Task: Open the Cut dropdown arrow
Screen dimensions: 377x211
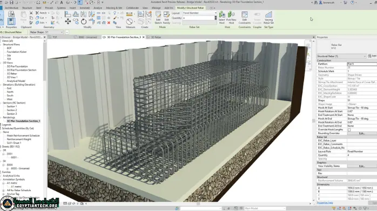Action: [x=46, y=18]
